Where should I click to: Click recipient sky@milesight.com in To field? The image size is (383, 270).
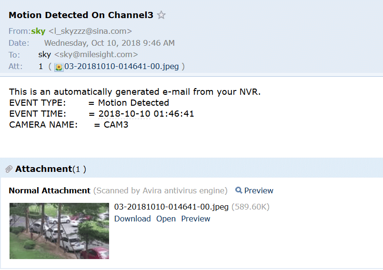[96, 54]
